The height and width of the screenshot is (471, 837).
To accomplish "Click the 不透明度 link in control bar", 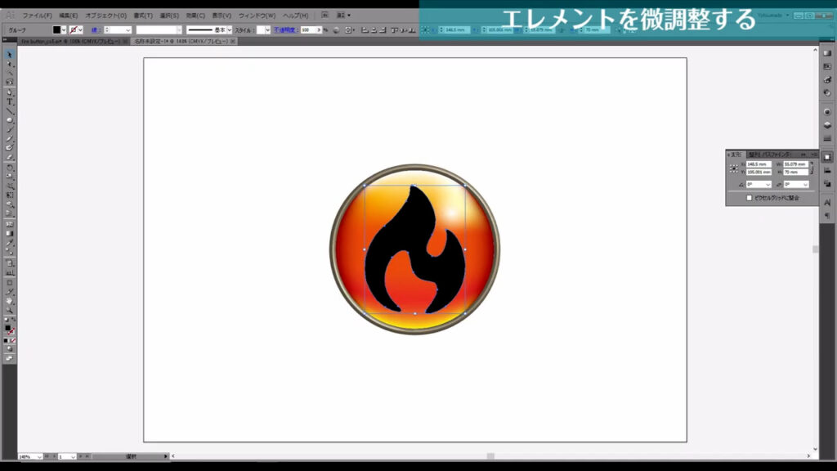I will [285, 30].
